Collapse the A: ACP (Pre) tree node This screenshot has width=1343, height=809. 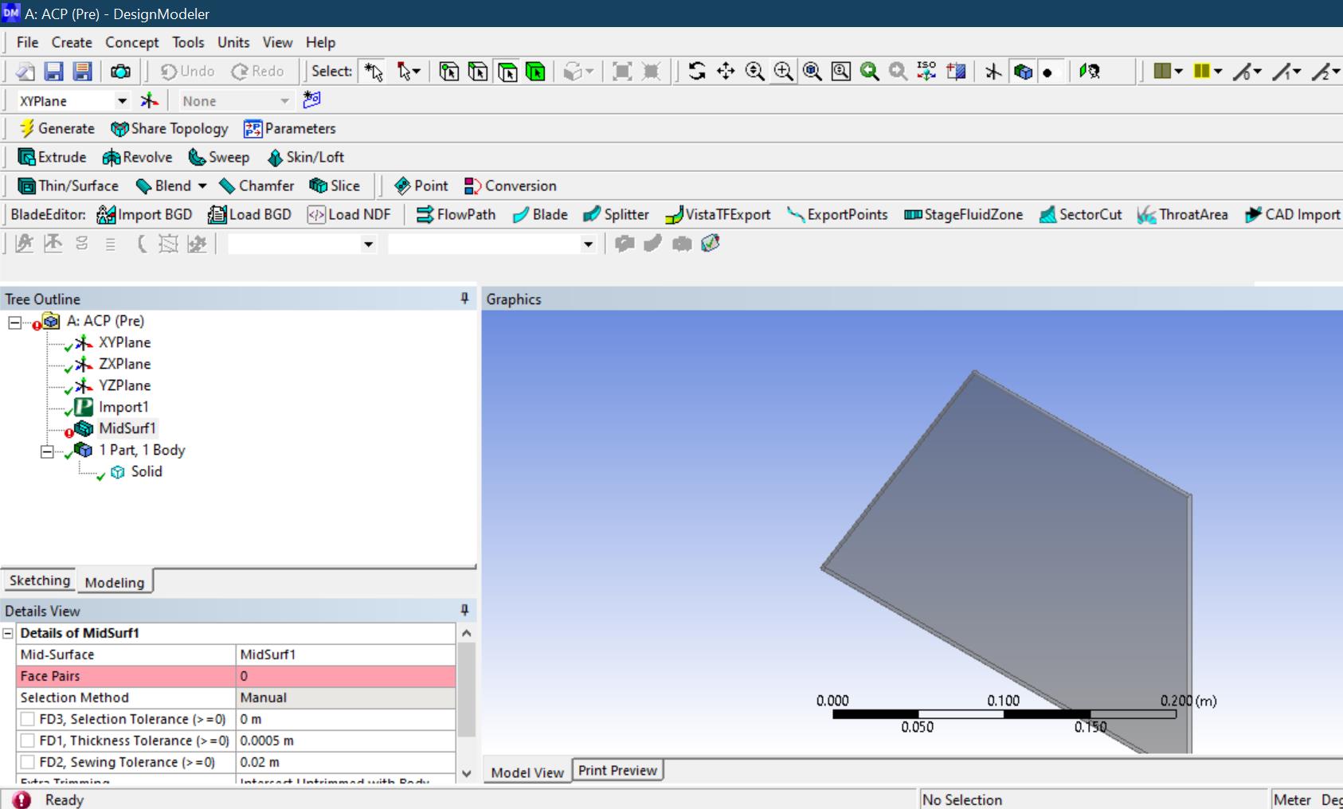[15, 322]
